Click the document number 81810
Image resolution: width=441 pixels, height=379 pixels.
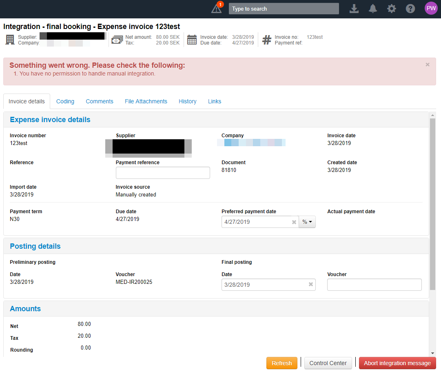pos(228,170)
